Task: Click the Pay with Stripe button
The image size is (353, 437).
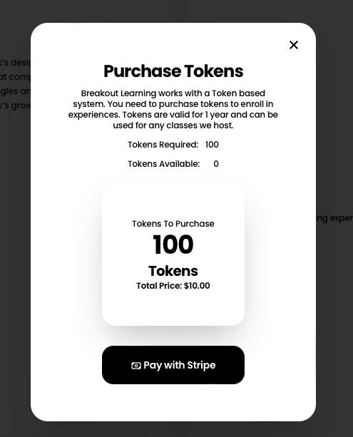Action: click(x=173, y=365)
